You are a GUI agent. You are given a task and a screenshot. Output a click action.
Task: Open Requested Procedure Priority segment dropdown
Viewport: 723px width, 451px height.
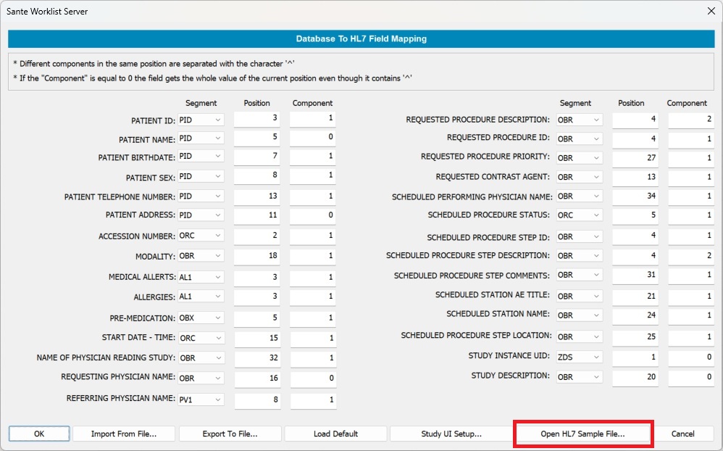point(579,158)
